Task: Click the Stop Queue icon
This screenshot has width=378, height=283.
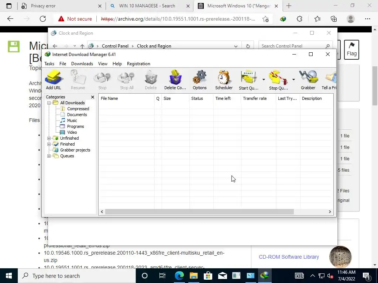Action: [x=278, y=80]
